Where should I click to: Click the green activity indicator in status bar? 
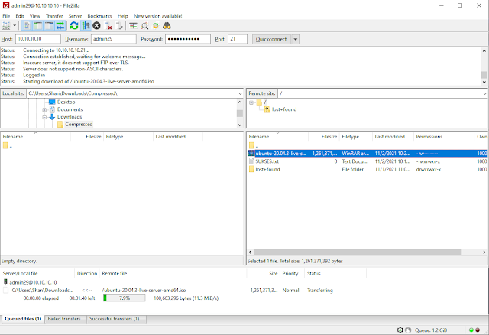click(x=471, y=330)
